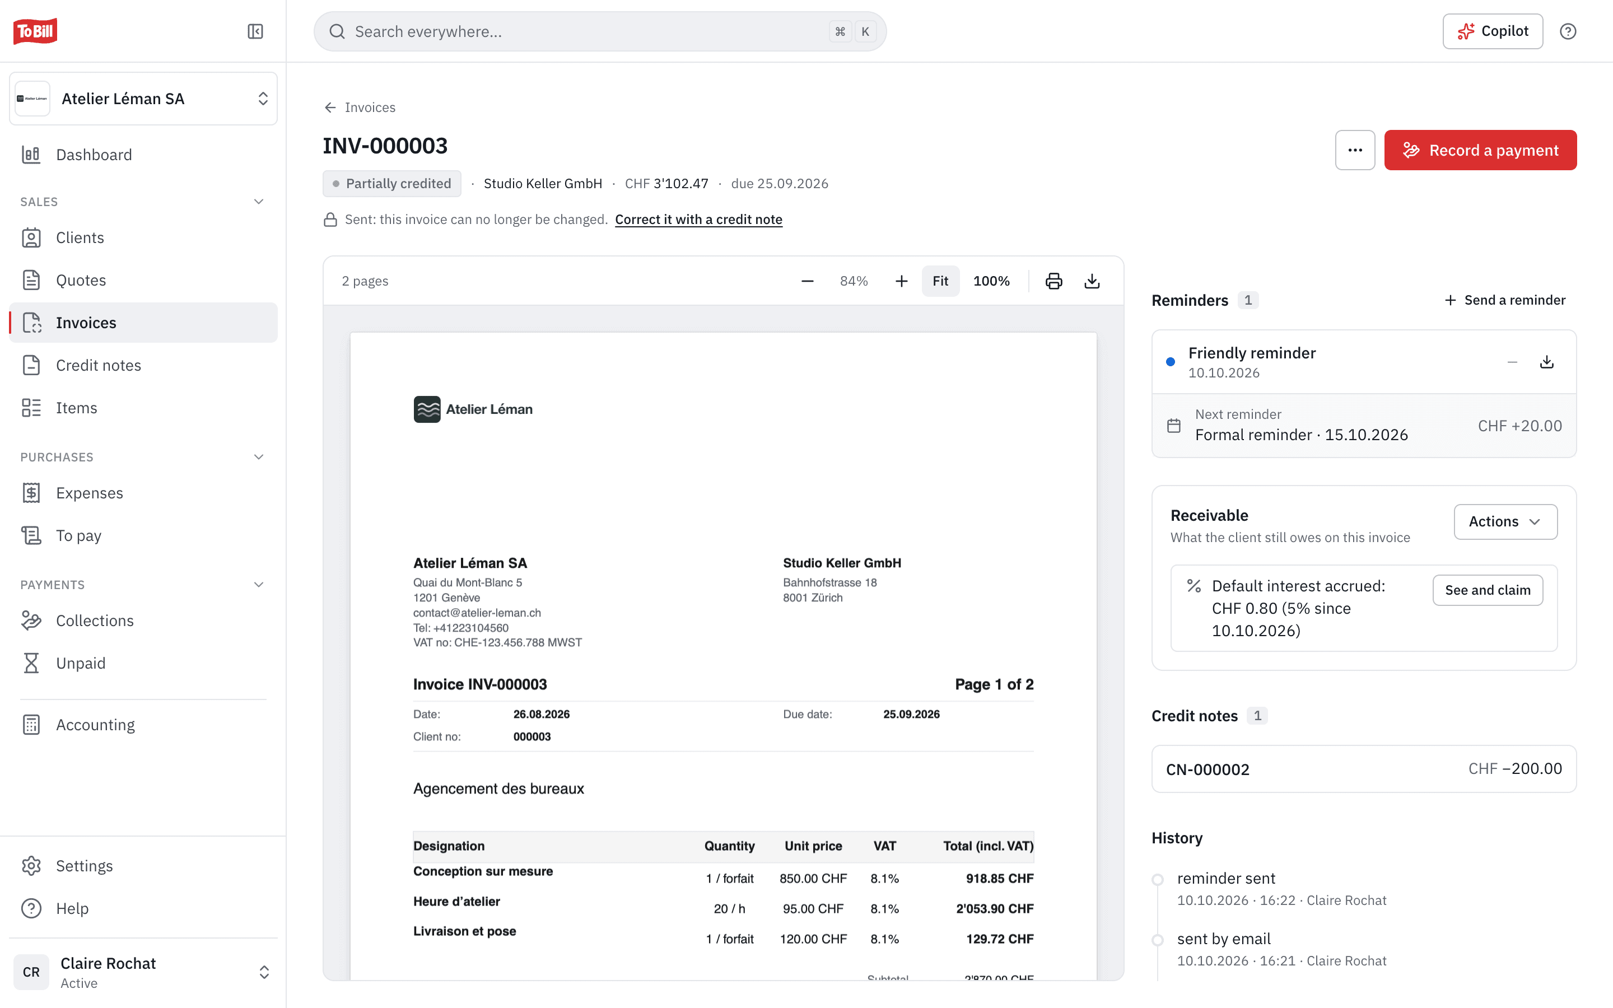The image size is (1613, 1008).
Task: Print the invoice document
Action: pyautogui.click(x=1054, y=281)
